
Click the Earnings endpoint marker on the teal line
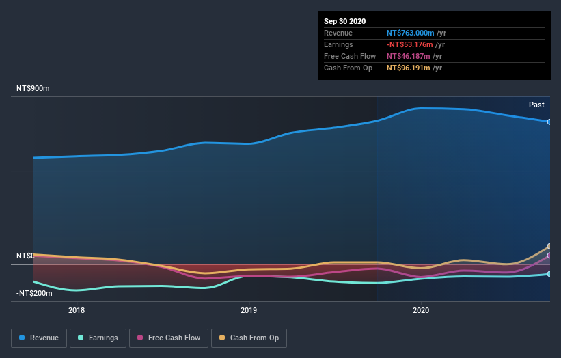[x=549, y=274]
